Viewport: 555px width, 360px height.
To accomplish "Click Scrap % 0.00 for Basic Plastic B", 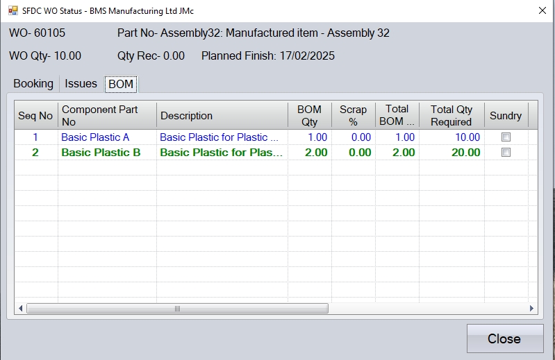I will (354, 153).
